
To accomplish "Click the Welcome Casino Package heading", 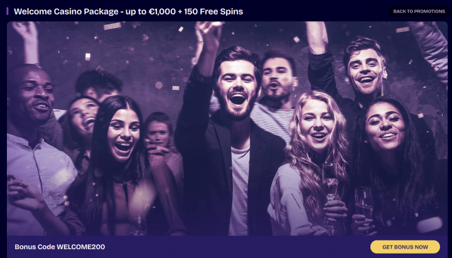I will (x=128, y=11).
